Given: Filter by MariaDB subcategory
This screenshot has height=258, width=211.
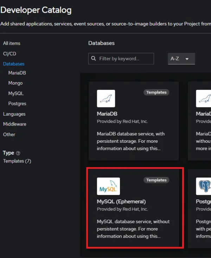Looking at the screenshot, I should click(17, 73).
